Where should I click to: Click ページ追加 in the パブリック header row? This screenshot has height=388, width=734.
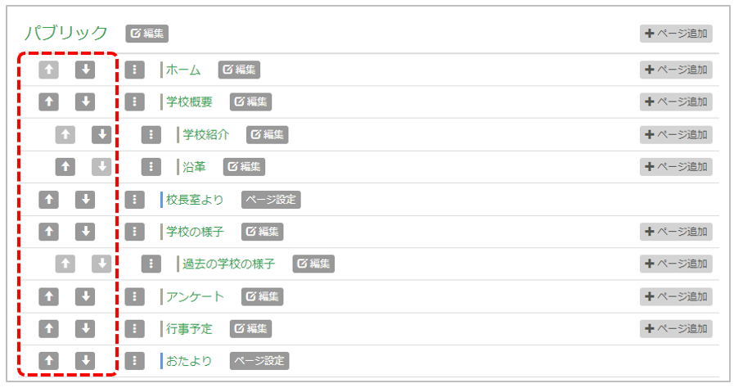coord(676,34)
